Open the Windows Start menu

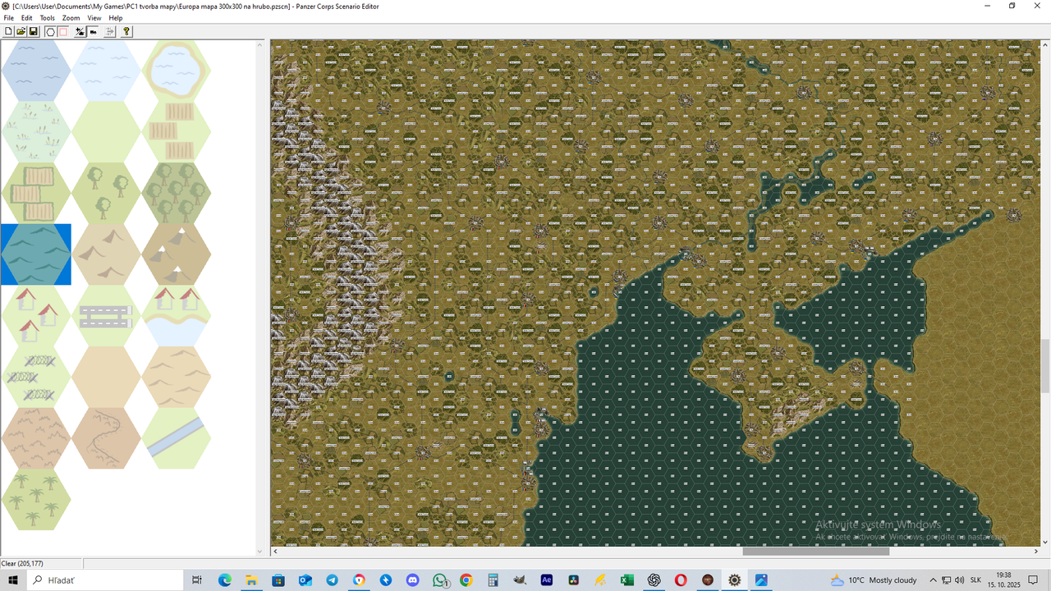(13, 580)
